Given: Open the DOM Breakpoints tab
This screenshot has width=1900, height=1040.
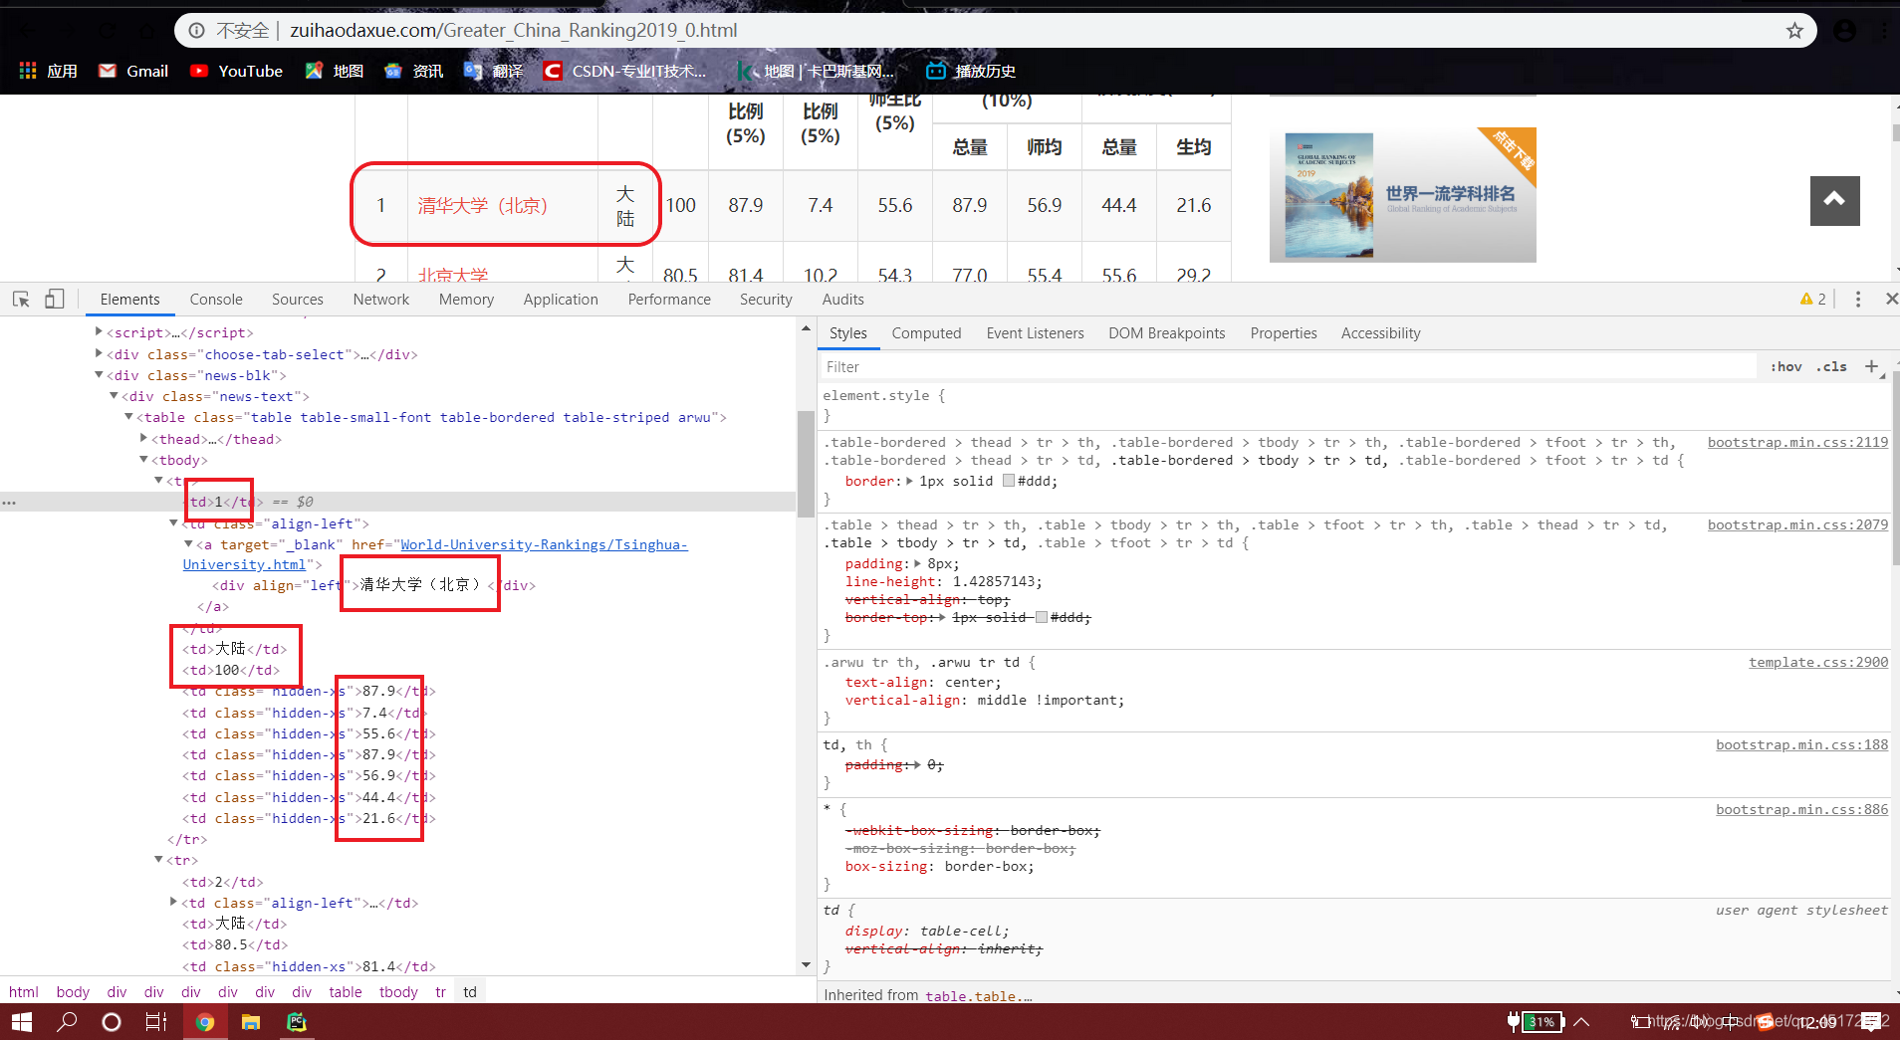Looking at the screenshot, I should 1167,333.
